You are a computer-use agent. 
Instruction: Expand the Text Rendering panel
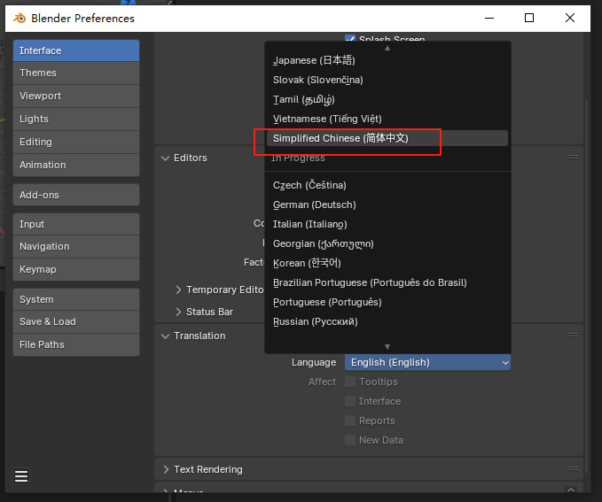click(166, 469)
